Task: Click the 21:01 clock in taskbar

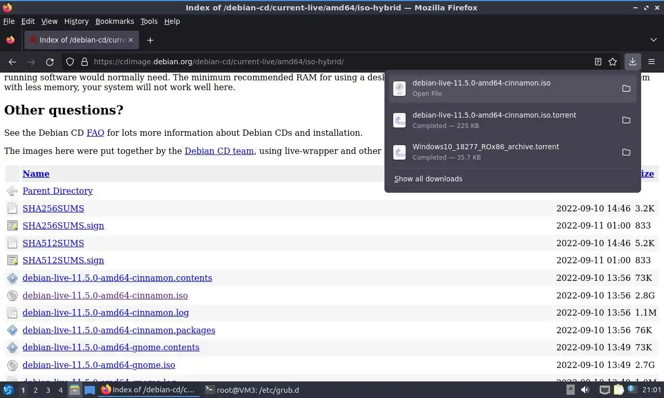Action: 652,390
